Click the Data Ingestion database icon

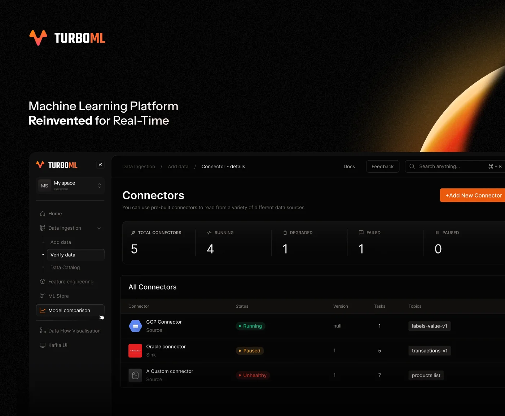pos(43,228)
